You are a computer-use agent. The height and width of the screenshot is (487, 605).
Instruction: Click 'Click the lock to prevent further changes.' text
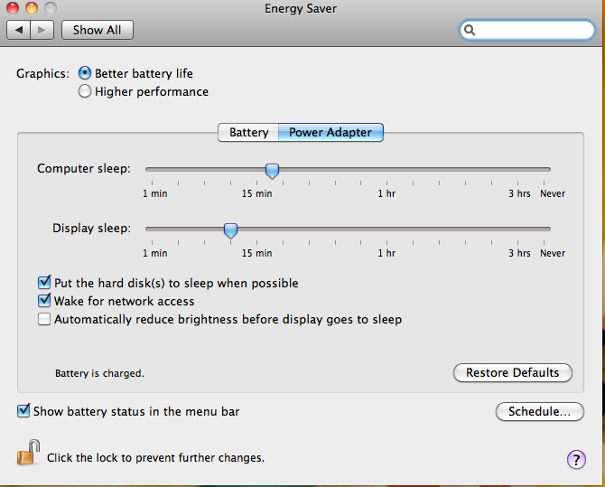click(156, 458)
